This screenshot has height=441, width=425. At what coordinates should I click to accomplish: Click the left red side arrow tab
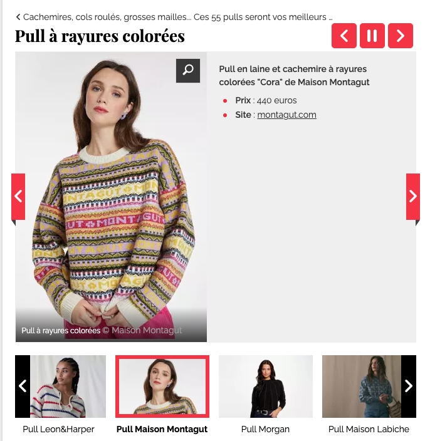coord(18,196)
